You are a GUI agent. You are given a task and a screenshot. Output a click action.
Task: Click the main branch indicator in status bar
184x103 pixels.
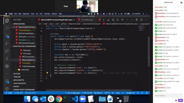pos(9,93)
